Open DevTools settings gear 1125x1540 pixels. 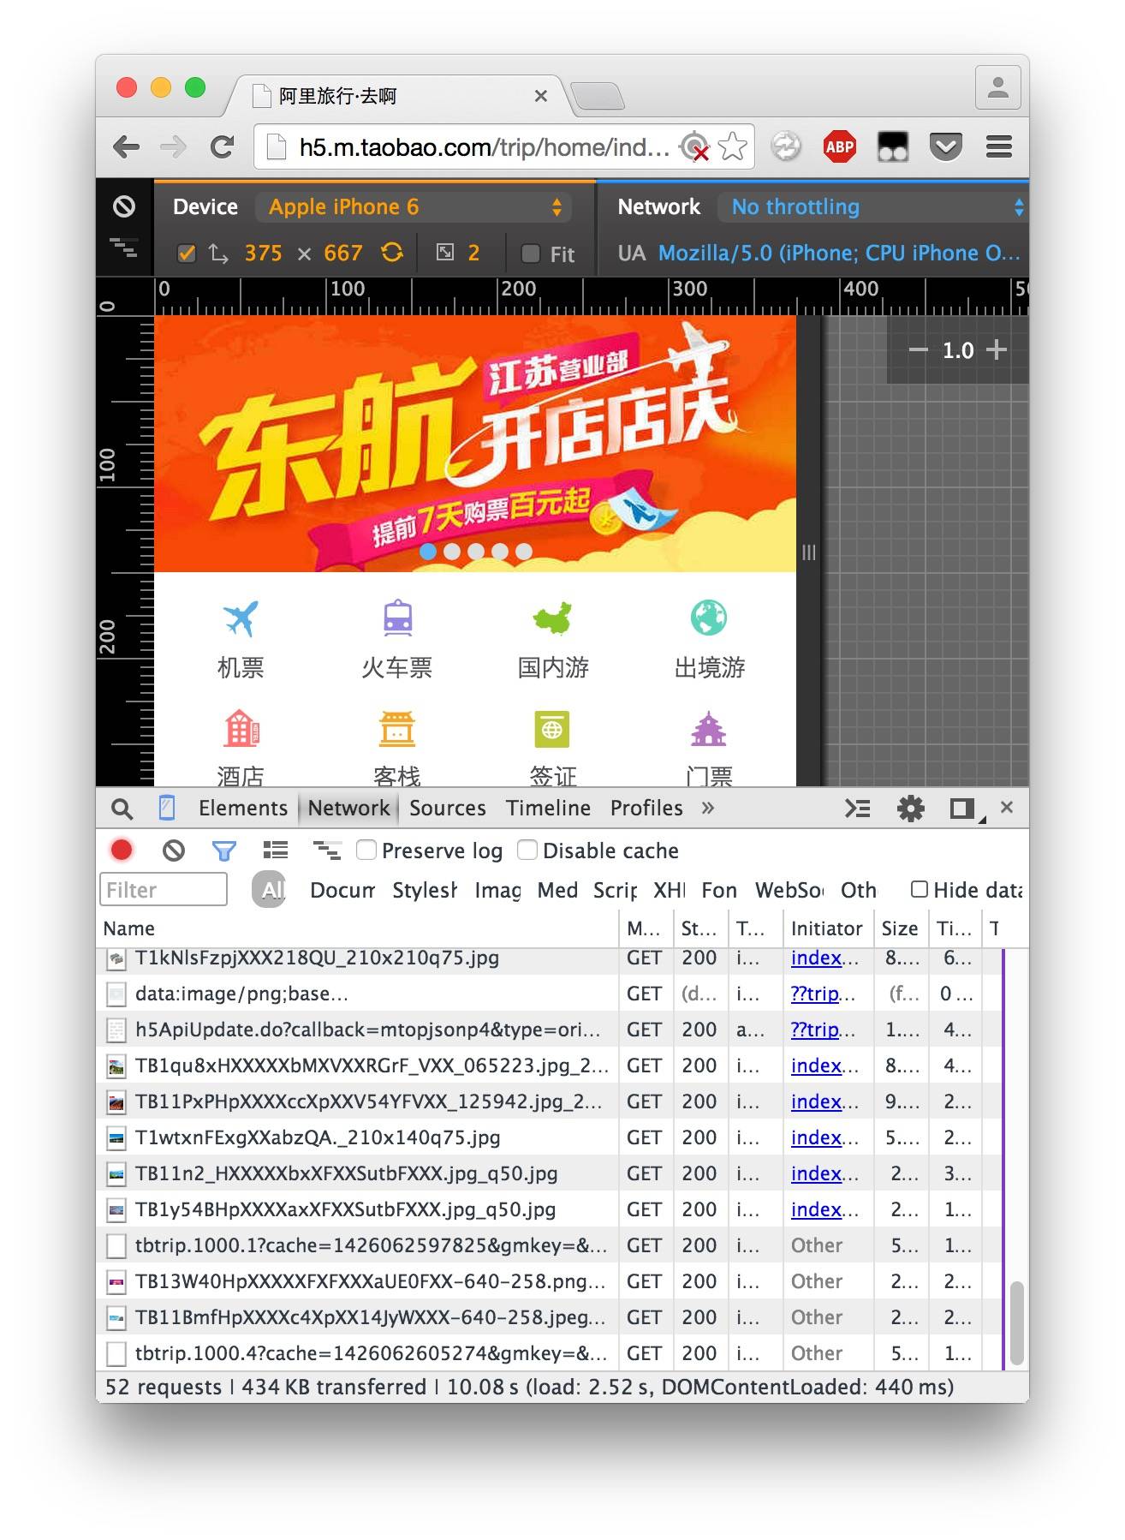tap(910, 808)
